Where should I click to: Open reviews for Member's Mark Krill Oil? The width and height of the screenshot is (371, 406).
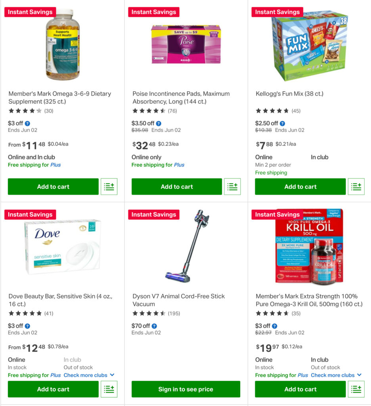[296, 313]
